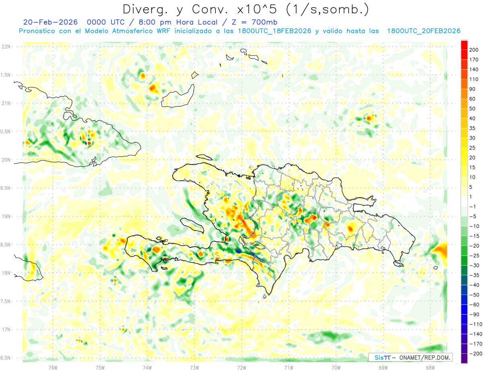
Task: Click the "1800UTC_18FEB2026" initialization time
Action: tap(275, 31)
